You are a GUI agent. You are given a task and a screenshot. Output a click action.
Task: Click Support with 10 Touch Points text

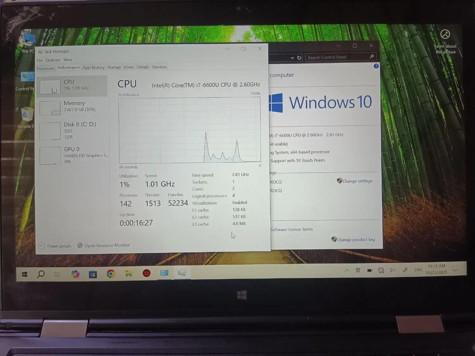(298, 161)
